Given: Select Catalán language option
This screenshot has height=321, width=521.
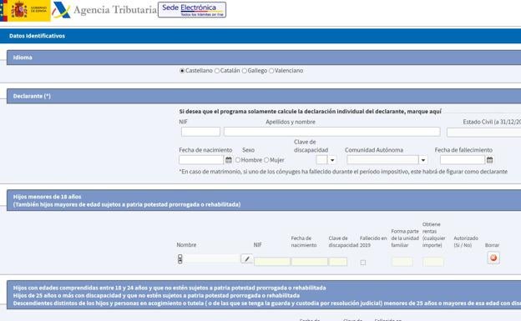Looking at the screenshot, I should pos(217,71).
